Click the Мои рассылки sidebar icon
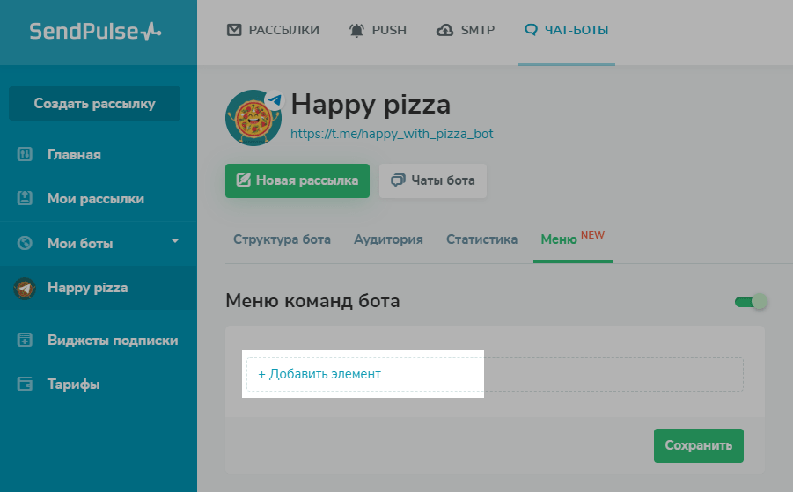 tap(25, 198)
